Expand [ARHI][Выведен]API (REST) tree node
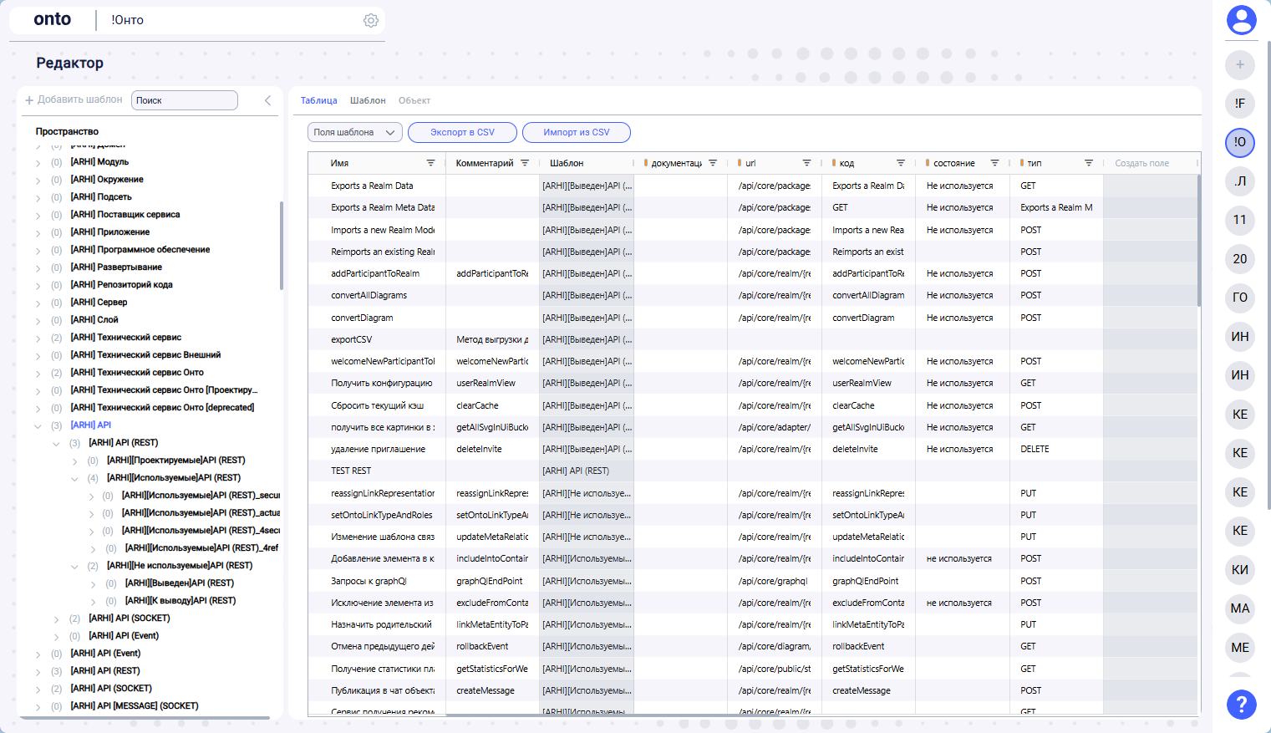The height and width of the screenshot is (733, 1271). click(x=93, y=583)
